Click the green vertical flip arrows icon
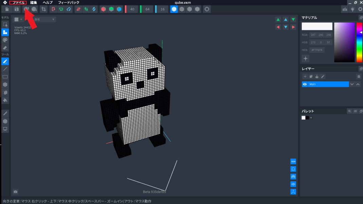This screenshot has height=204, width=363. point(86,9)
